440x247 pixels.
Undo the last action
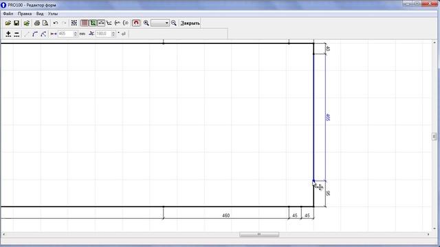[x=56, y=23]
